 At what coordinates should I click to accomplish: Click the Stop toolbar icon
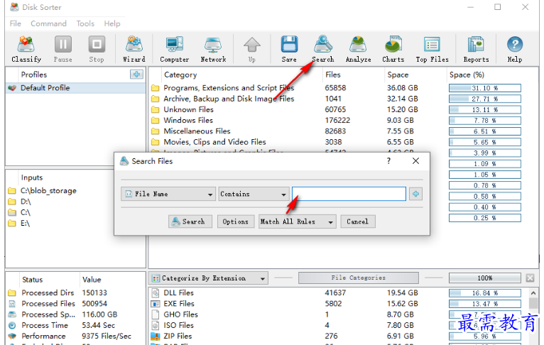tap(97, 49)
